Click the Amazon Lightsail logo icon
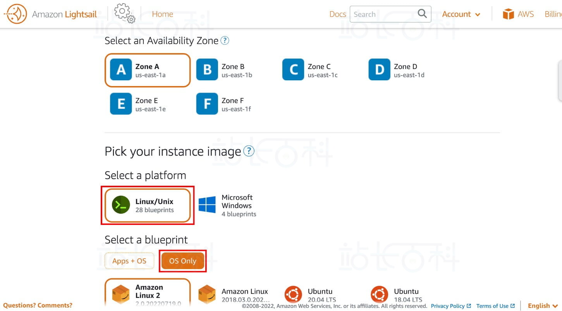The image size is (562, 311). [15, 14]
